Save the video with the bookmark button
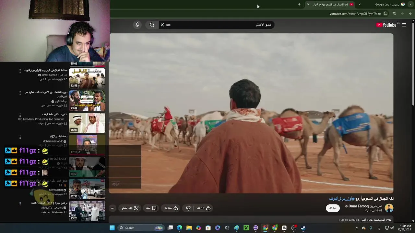The image size is (415, 233). click(151, 208)
